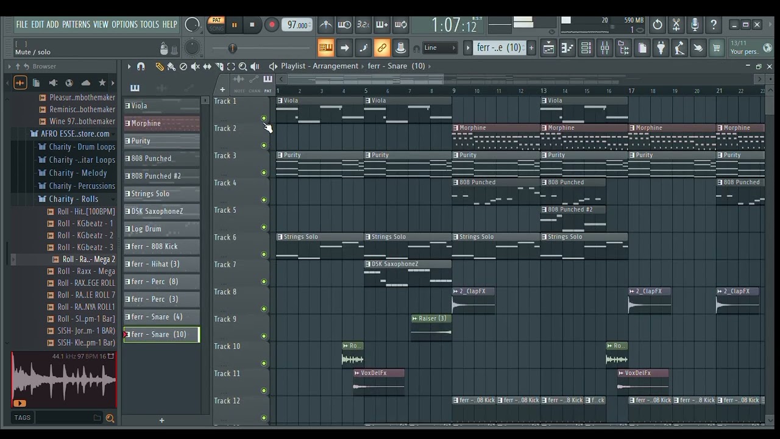Open the help question mark icon
This screenshot has height=439, width=780.
point(714,25)
